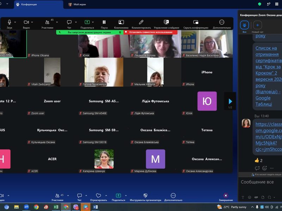The image size is (282, 211).
Task: Expand arrow beside Отреагировать
Action: 106,196
